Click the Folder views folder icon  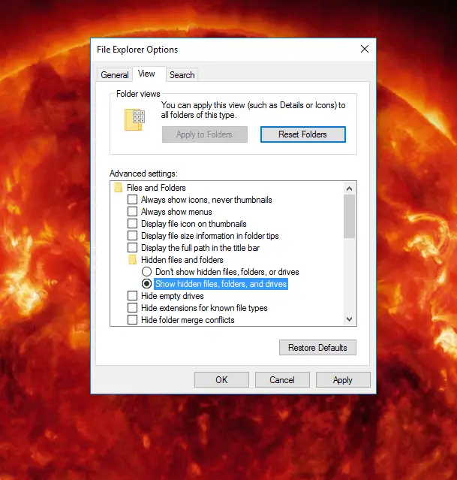(x=134, y=119)
